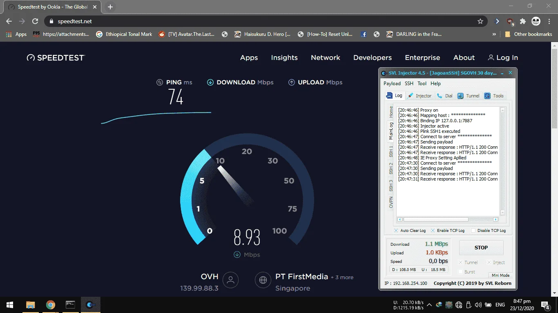Click the globe icon beside PT FirstMedia

[x=263, y=280]
